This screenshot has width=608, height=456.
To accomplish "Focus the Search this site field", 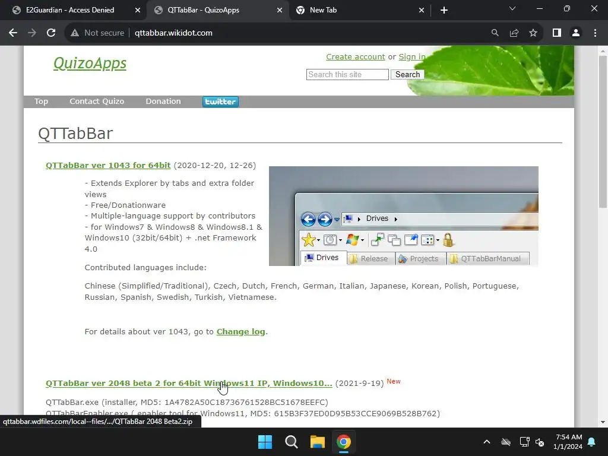I will point(347,74).
